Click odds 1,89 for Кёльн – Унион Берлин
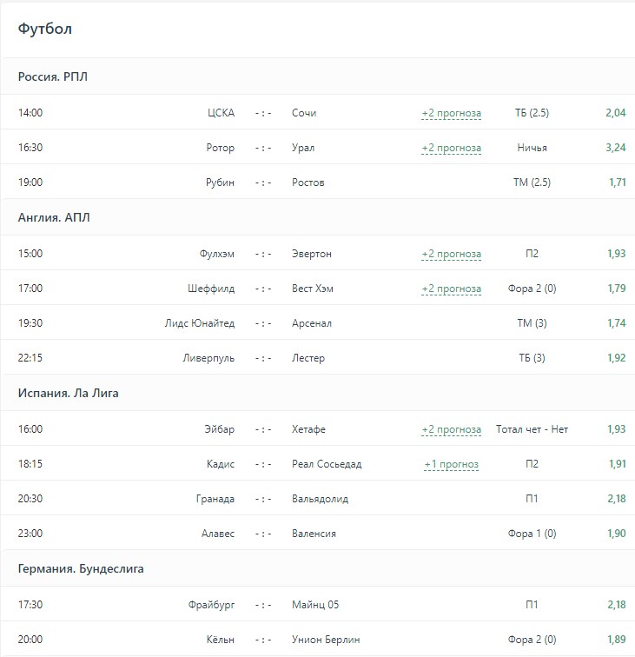635x657 pixels. 615,640
